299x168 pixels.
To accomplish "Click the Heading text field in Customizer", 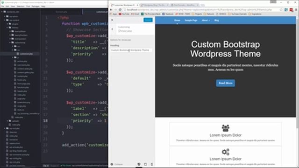I will (x=131, y=50).
